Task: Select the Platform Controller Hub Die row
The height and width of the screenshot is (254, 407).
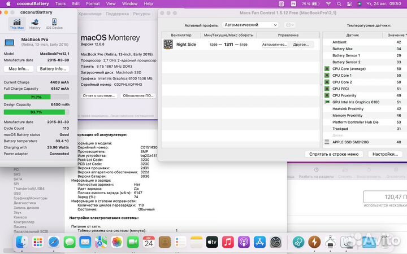Action: 365,122
